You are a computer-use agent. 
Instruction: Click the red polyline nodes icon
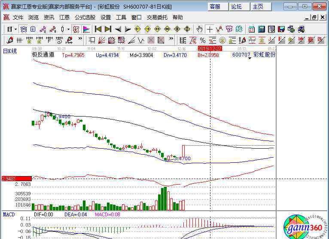tap(219, 29)
